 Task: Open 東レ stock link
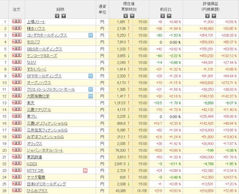pos(32,116)
